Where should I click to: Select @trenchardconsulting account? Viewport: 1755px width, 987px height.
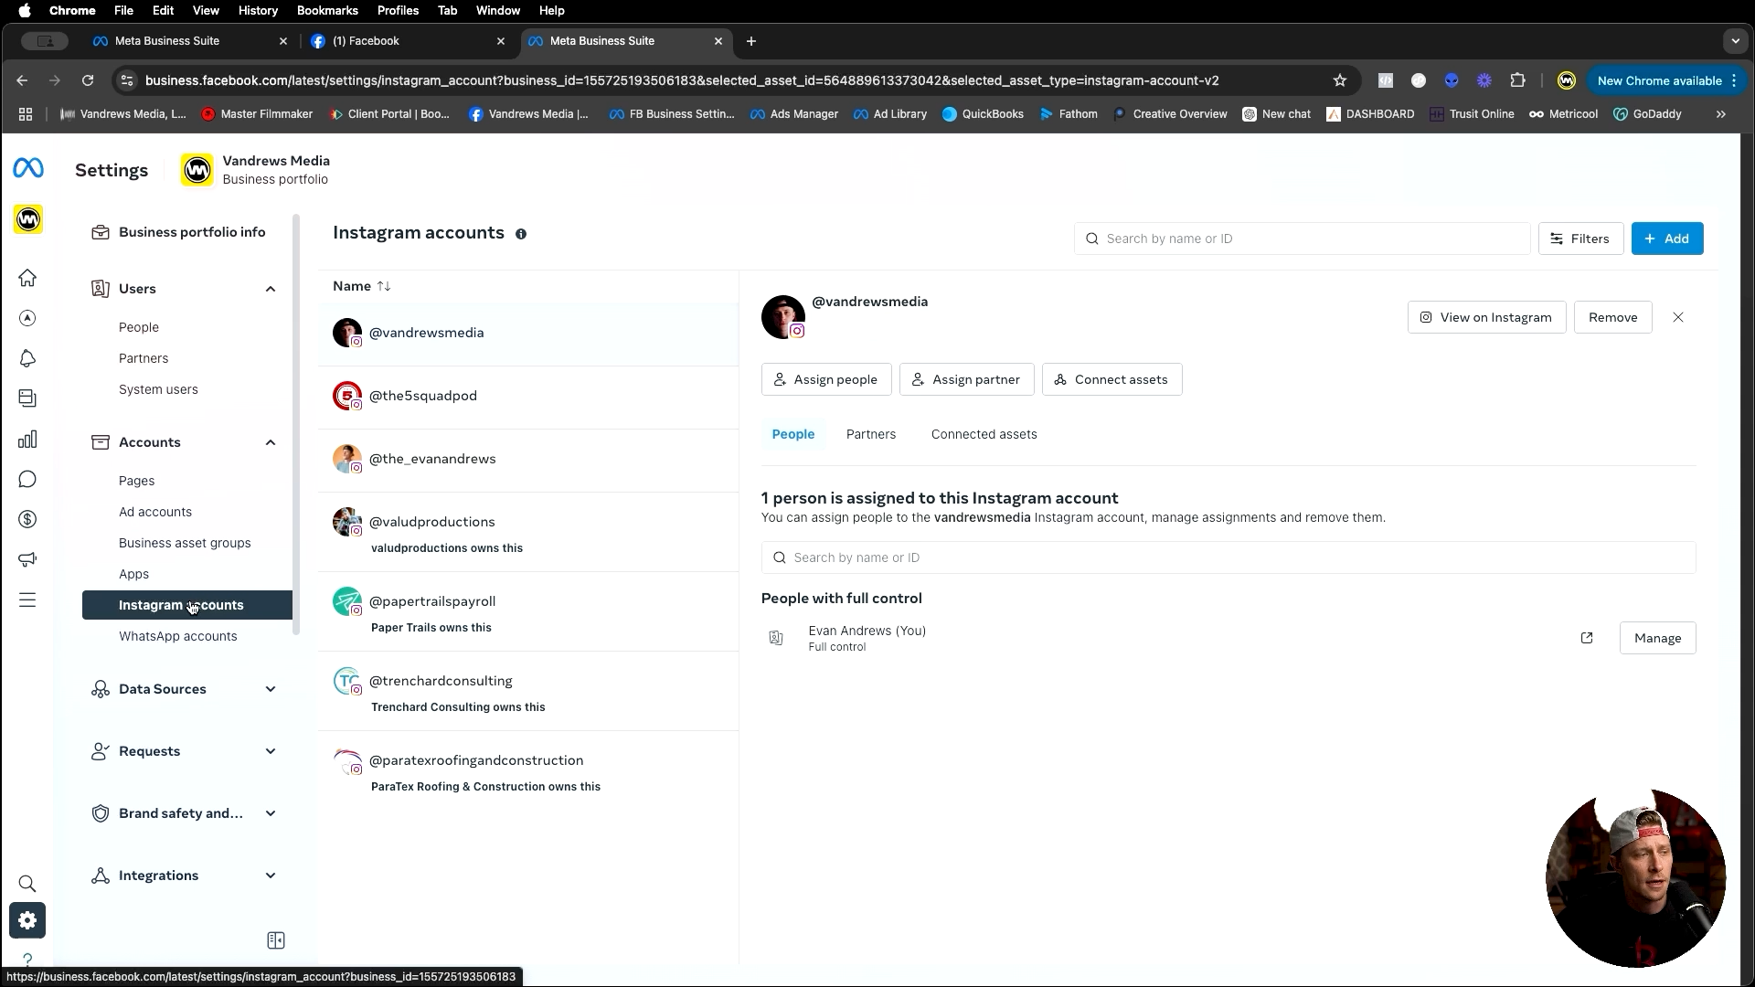528,692
